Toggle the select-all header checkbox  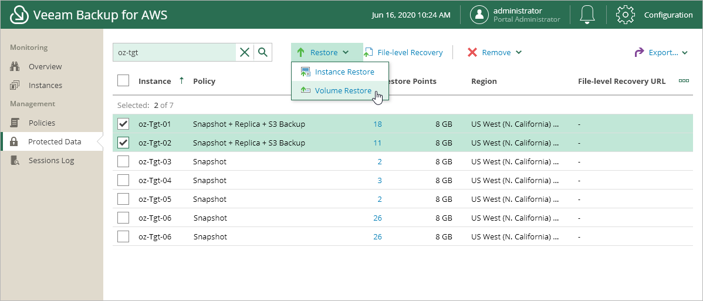123,81
